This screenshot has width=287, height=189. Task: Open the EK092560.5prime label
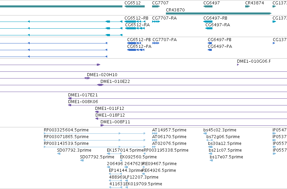tap(138, 157)
